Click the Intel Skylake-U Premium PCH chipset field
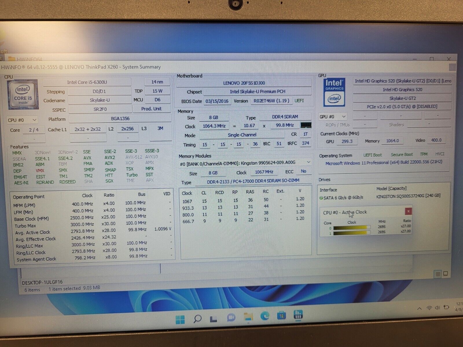This screenshot has width=463, height=347. (258, 92)
